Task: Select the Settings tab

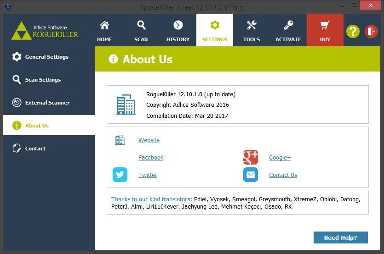Action: point(214,30)
